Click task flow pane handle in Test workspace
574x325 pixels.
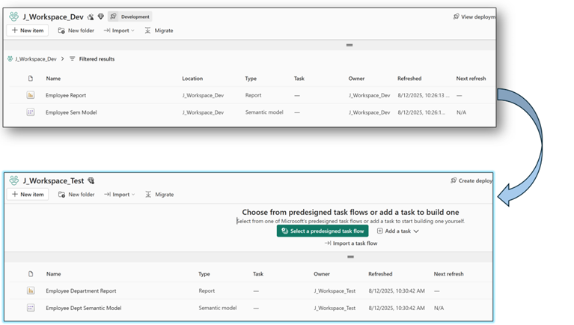[350, 257]
